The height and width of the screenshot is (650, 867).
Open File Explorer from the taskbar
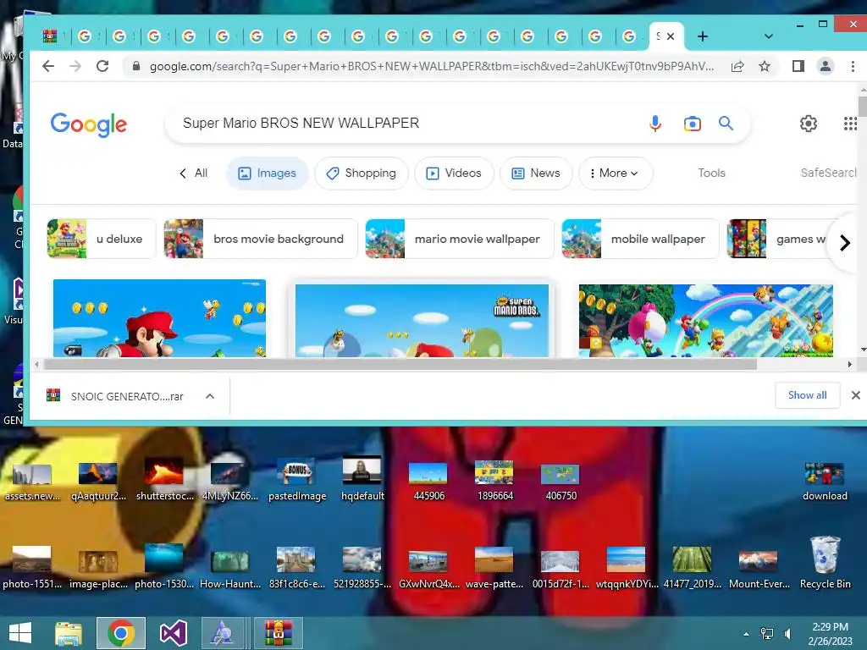(x=69, y=633)
